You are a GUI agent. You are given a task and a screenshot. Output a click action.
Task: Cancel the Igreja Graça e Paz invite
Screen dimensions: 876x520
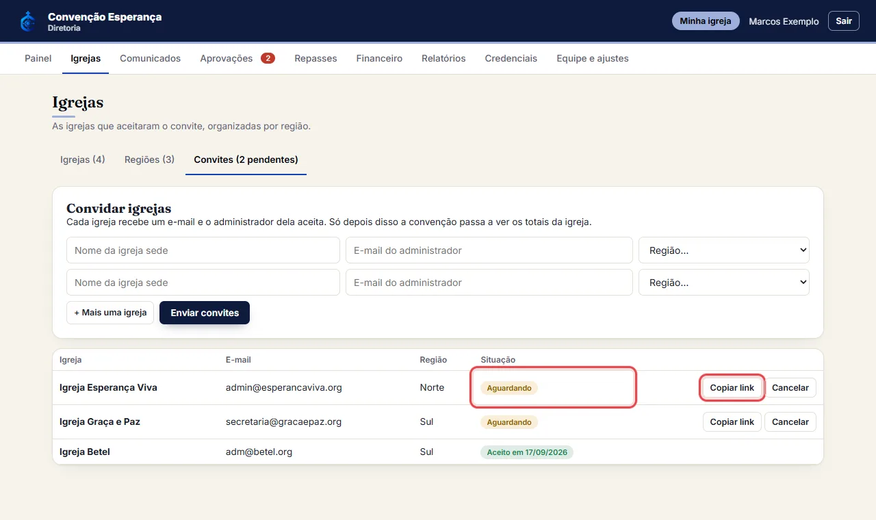pos(790,422)
